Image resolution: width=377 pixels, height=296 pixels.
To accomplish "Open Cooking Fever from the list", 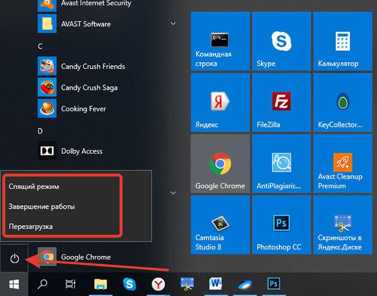I will click(83, 109).
